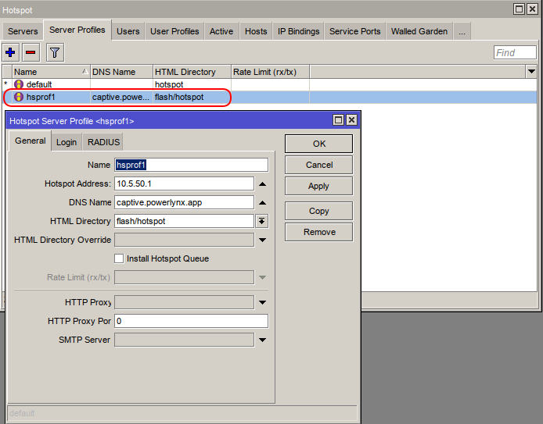Open the table columns dropdown arrow
Image resolution: width=543 pixels, height=424 pixels.
point(531,72)
